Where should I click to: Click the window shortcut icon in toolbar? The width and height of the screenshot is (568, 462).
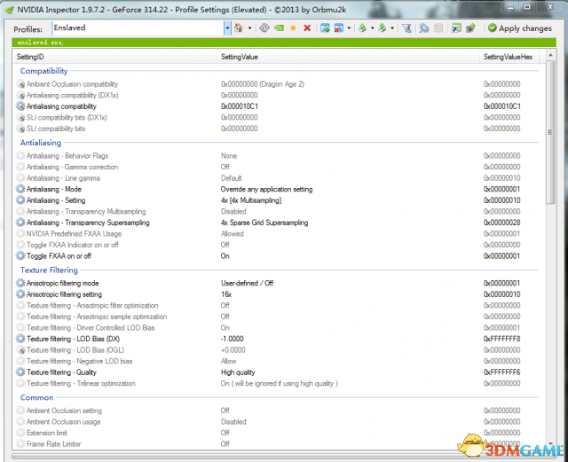pyautogui.click(x=456, y=28)
